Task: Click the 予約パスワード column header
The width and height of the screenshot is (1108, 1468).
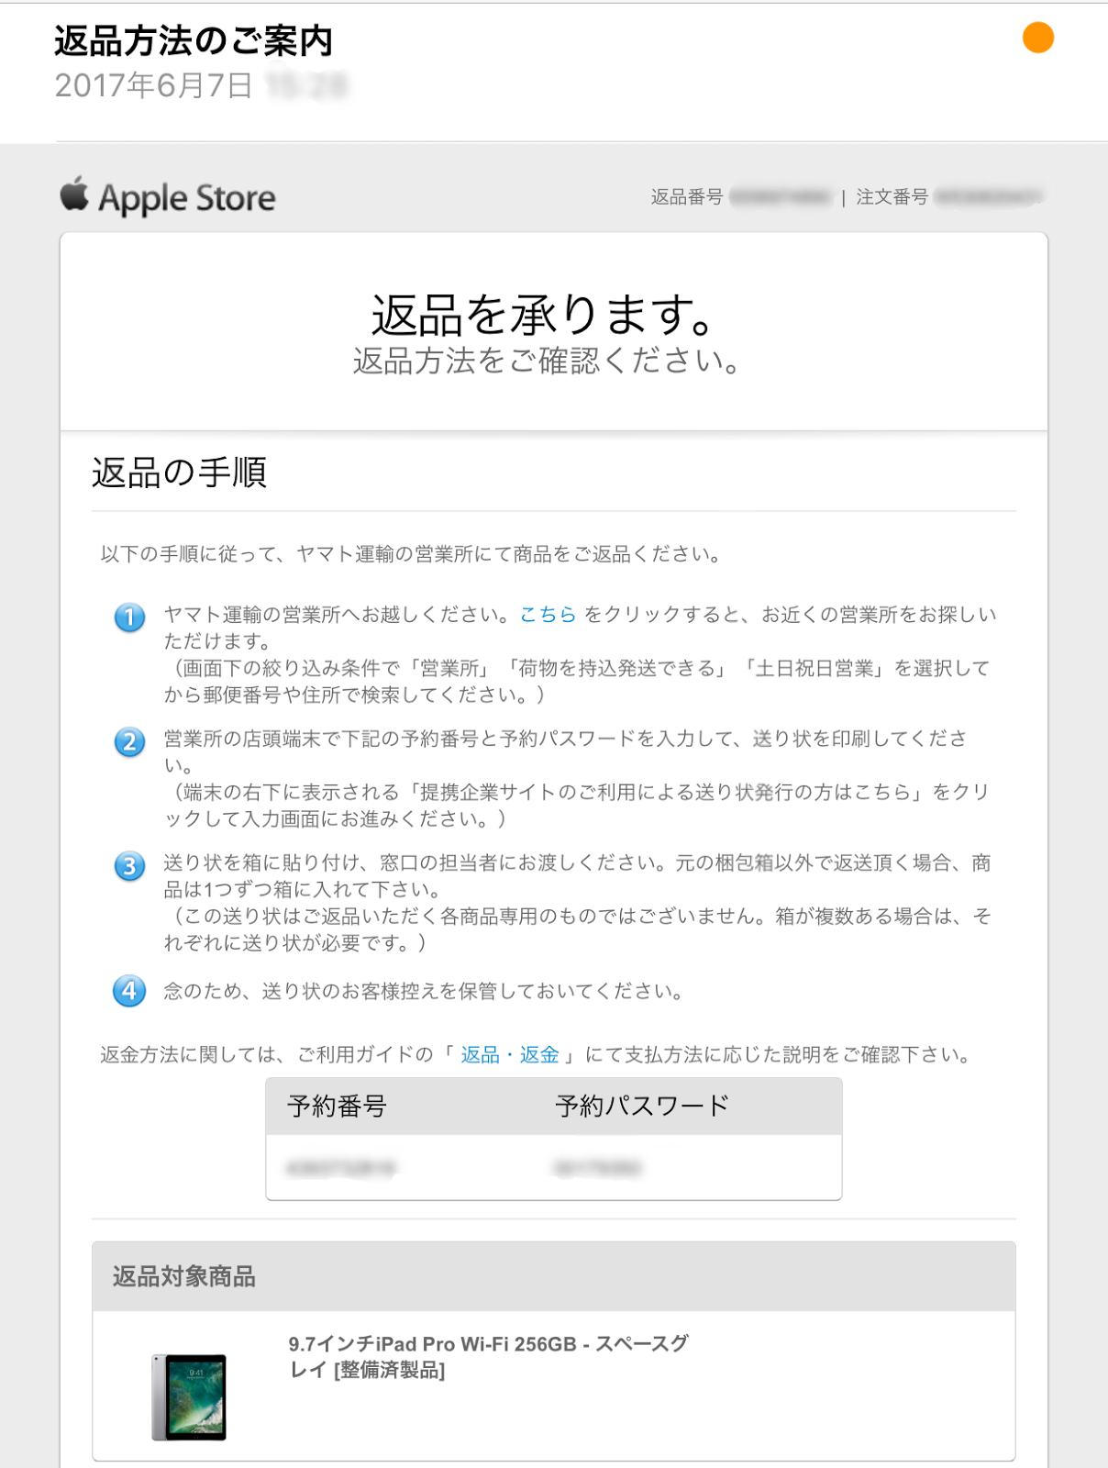Action: pyautogui.click(x=642, y=1107)
